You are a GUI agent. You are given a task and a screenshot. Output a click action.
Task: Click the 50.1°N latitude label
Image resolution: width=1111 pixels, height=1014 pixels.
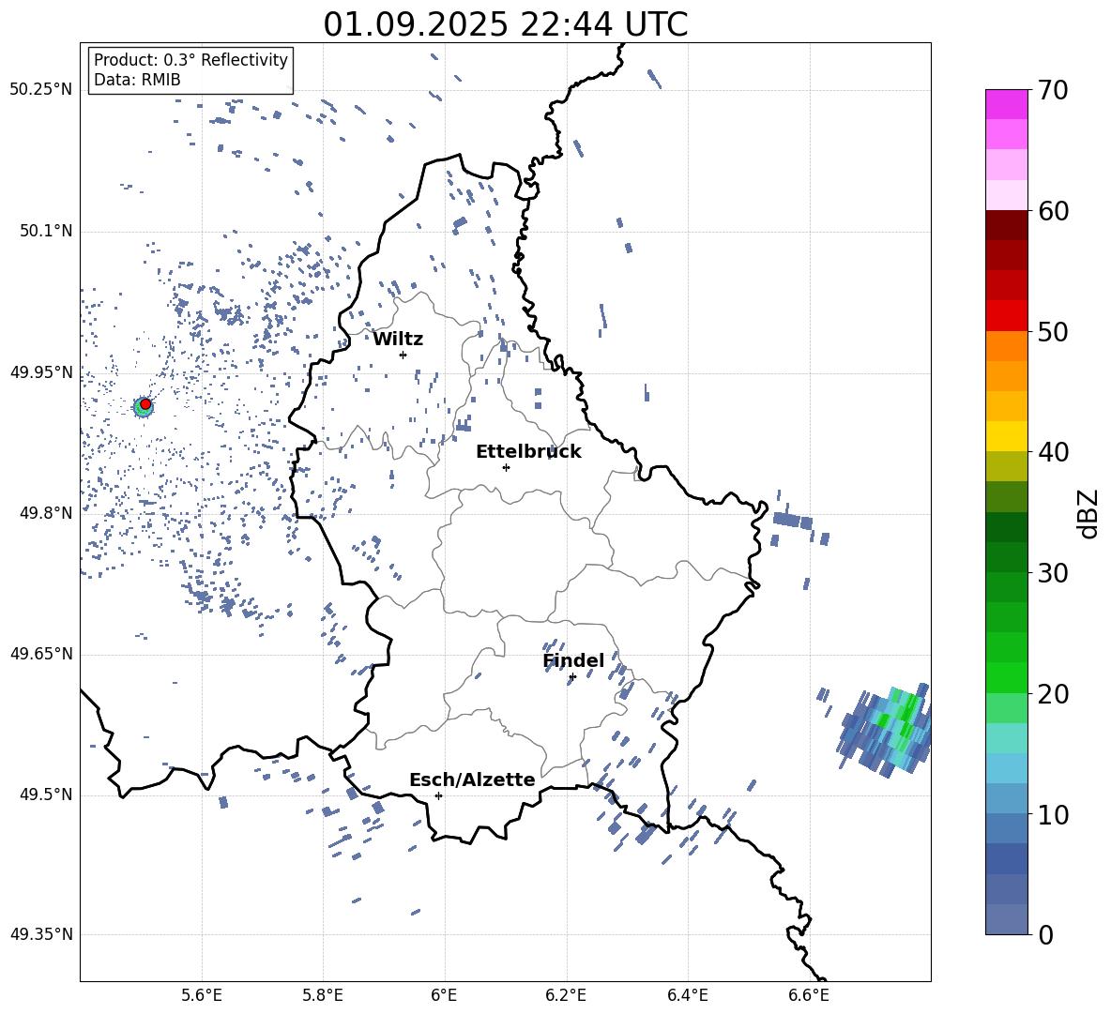coord(46,231)
